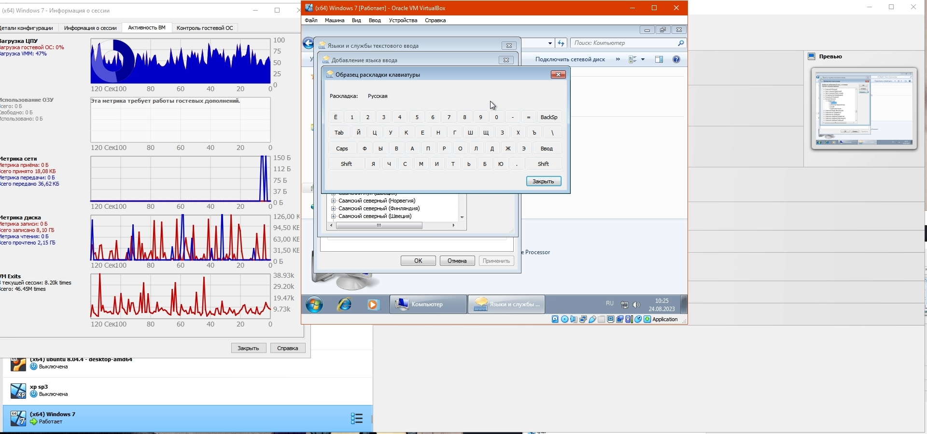Click Закрыть in session information window
The height and width of the screenshot is (434, 927).
tap(249, 348)
